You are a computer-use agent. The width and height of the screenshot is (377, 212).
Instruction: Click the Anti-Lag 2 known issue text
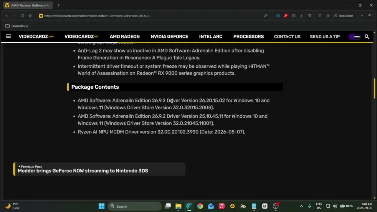[171, 54]
